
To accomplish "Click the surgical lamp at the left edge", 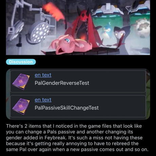I will point(14,31).
